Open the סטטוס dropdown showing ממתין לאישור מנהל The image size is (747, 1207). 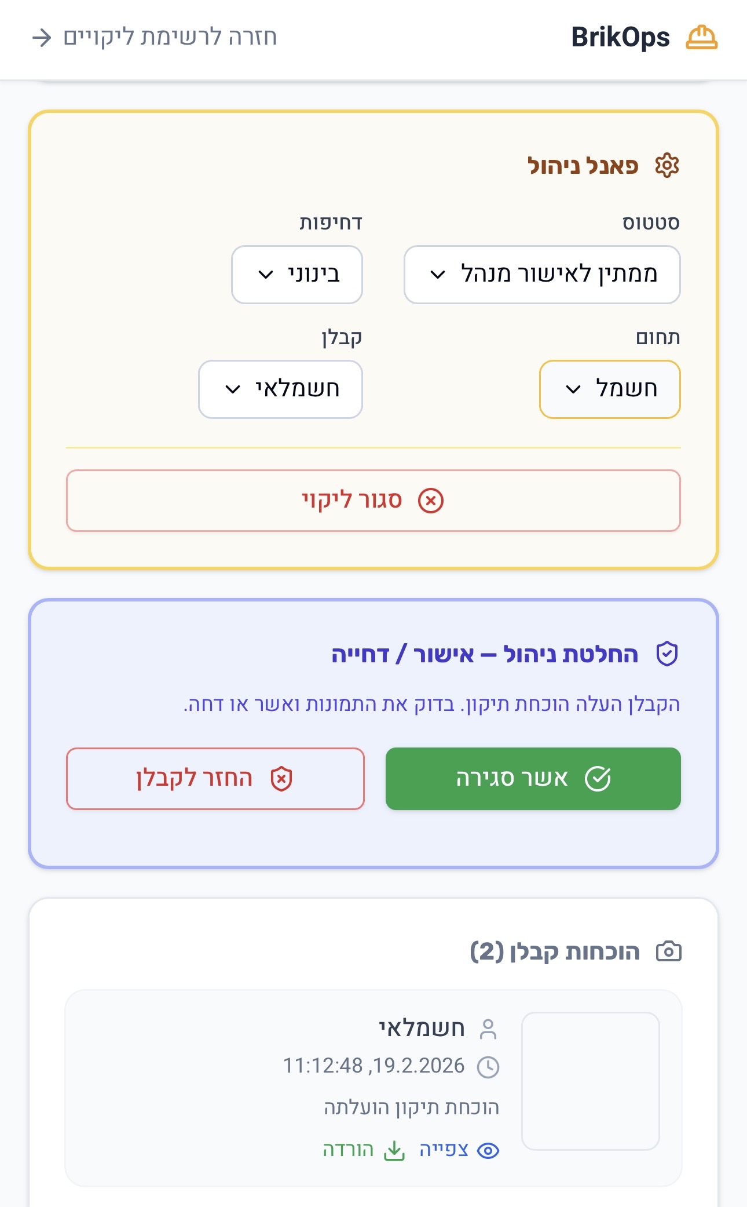coord(543,274)
